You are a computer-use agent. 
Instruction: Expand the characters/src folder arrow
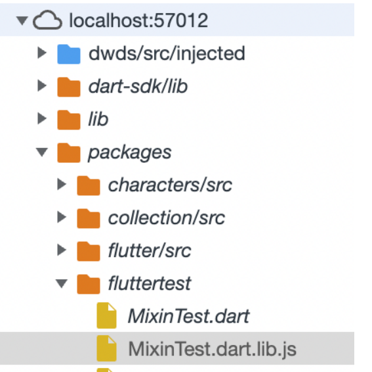[x=62, y=184]
